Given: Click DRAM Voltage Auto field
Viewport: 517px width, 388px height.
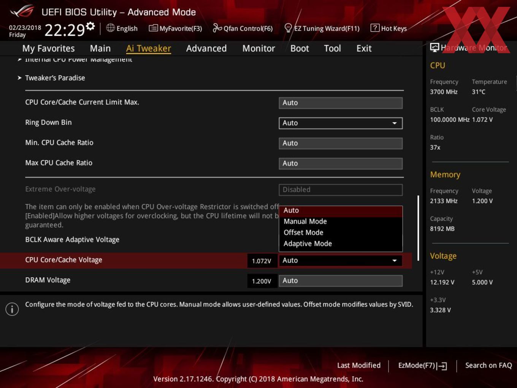Looking at the screenshot, I should tap(341, 280).
